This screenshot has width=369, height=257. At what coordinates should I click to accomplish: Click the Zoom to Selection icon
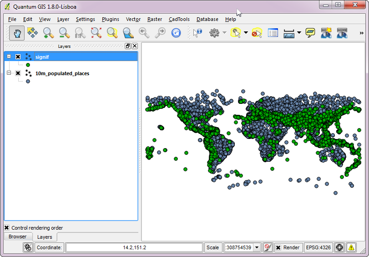[x=112, y=33]
